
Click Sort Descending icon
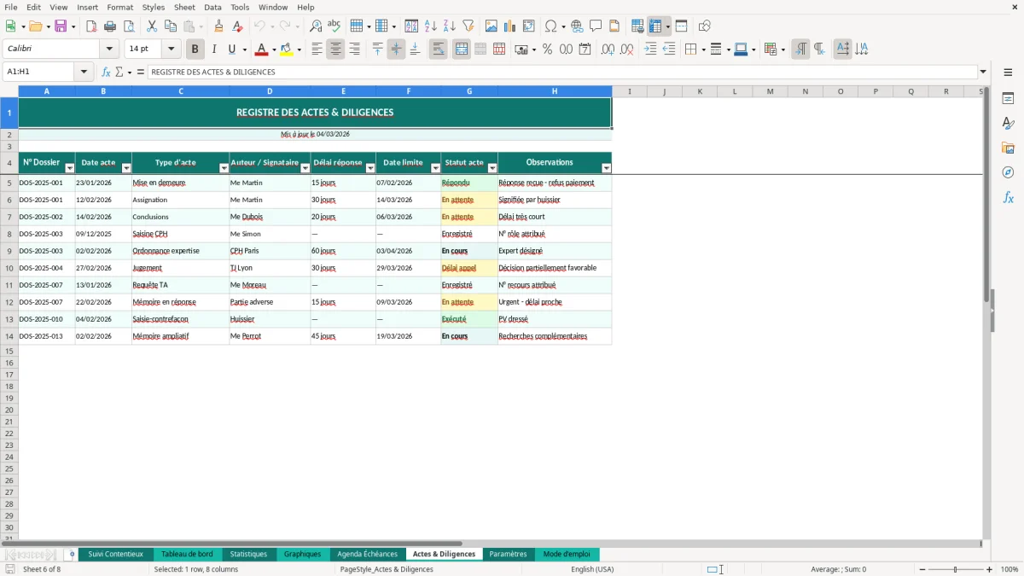[449, 26]
